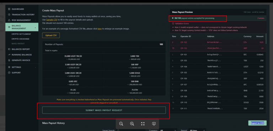Click the OP-109 operator cell
Image resolution: width=273 pixels, height=131 pixels.
[x=183, y=97]
